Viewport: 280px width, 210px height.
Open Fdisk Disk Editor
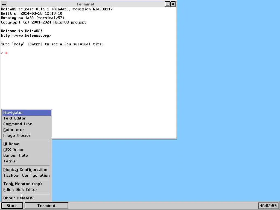click(27, 189)
